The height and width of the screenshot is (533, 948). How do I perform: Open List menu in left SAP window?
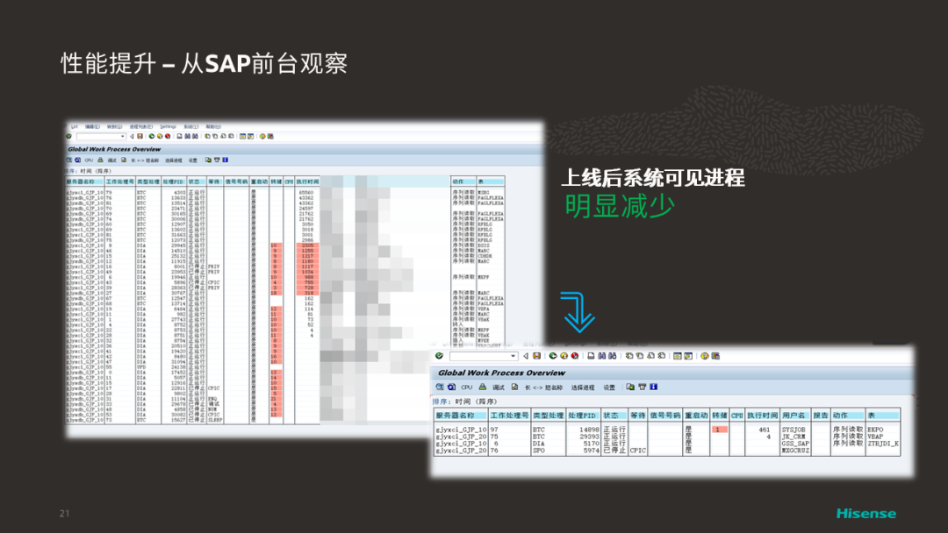pyautogui.click(x=74, y=127)
